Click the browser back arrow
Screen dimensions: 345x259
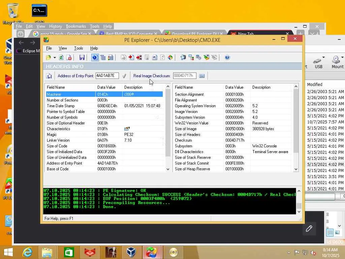21,42
